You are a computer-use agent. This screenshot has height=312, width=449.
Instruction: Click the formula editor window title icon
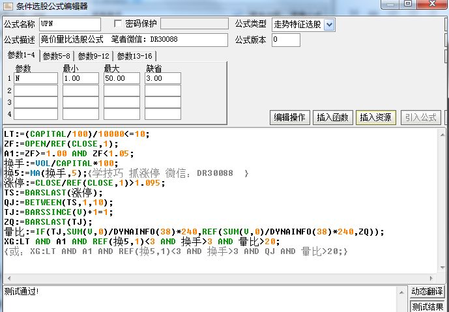[8, 5]
